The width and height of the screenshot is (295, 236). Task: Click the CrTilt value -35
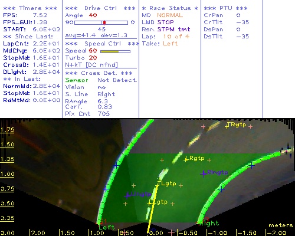pos(242,22)
